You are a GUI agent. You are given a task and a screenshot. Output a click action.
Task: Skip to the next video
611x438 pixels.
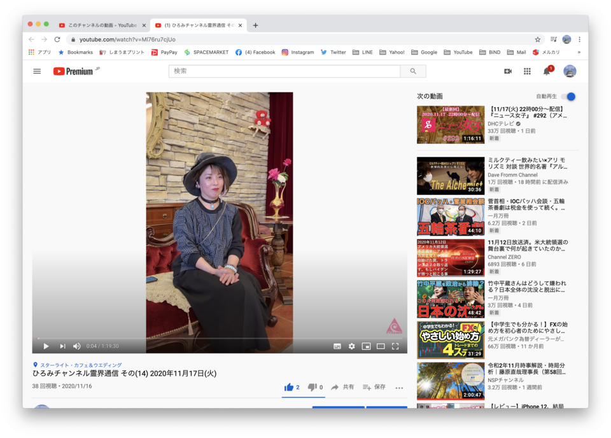point(62,346)
